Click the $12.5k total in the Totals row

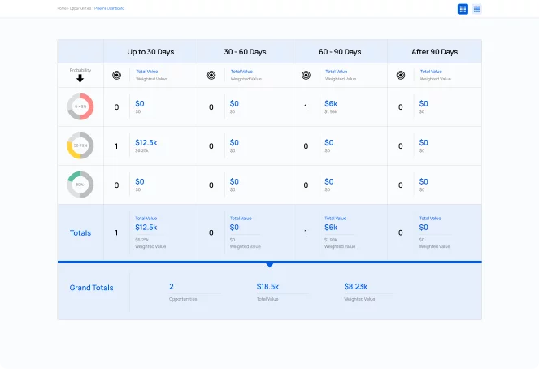coord(146,227)
